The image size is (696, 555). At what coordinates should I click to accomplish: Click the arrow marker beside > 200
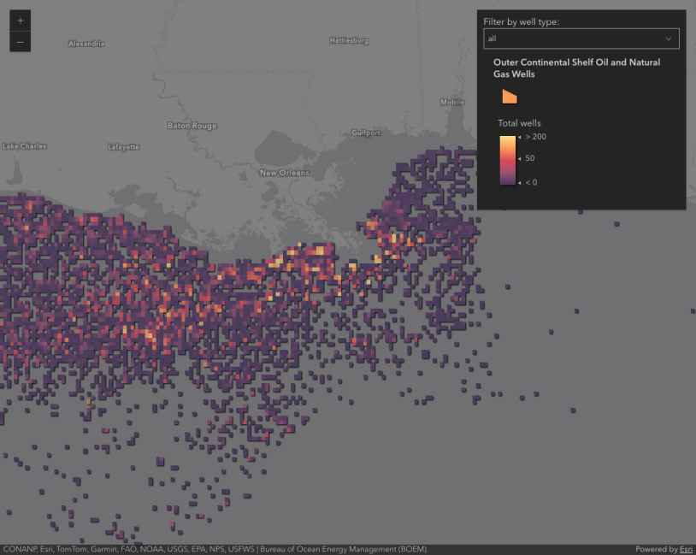[x=520, y=137]
